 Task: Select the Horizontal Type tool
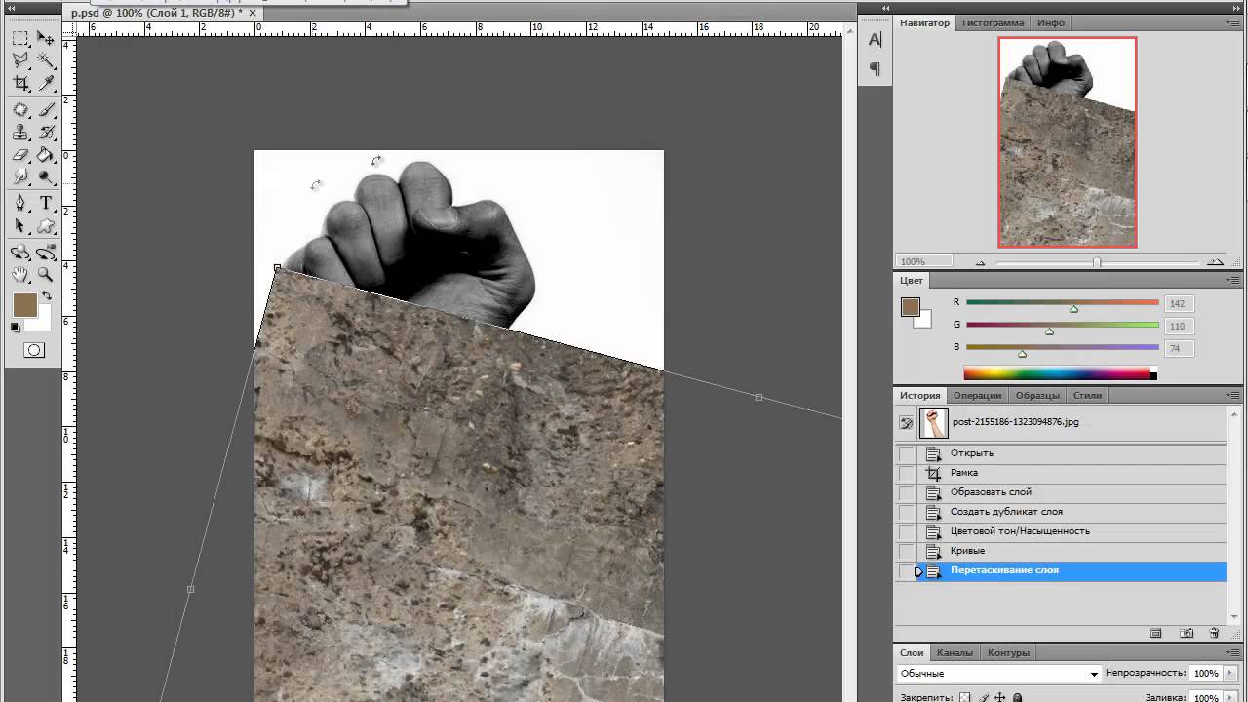click(x=46, y=204)
